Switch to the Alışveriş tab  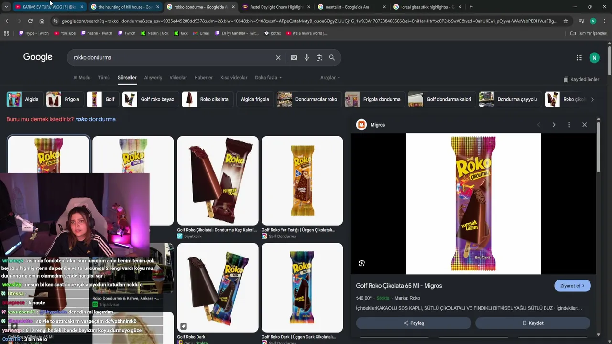tap(153, 78)
